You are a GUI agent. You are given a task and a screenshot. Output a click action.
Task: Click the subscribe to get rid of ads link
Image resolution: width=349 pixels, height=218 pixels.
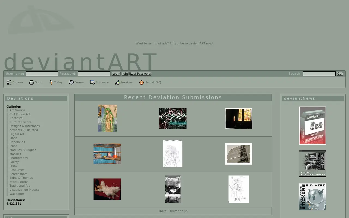tap(174, 43)
